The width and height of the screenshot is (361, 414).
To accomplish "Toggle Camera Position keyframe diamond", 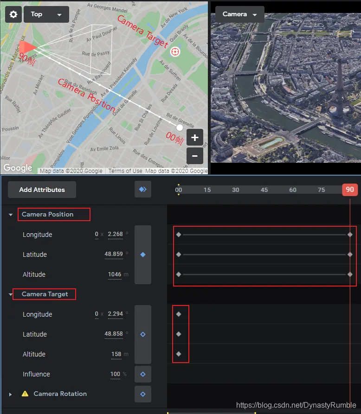I will click(143, 255).
